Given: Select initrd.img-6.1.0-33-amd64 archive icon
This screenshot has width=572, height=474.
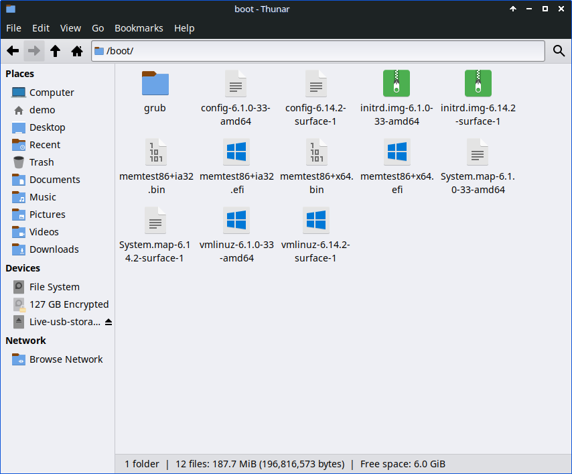Looking at the screenshot, I should 397,83.
